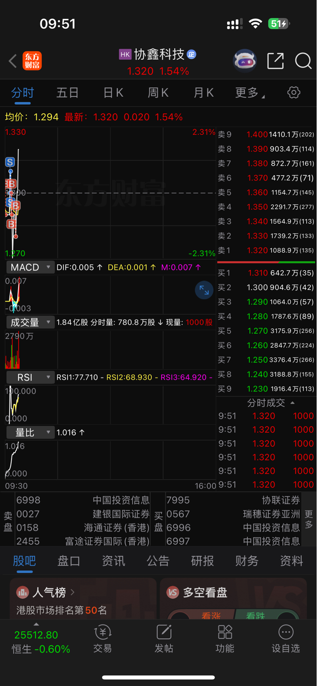The height and width of the screenshot is (686, 317).
Task: Open 量比 indicator dropdown
Action: tap(30, 433)
